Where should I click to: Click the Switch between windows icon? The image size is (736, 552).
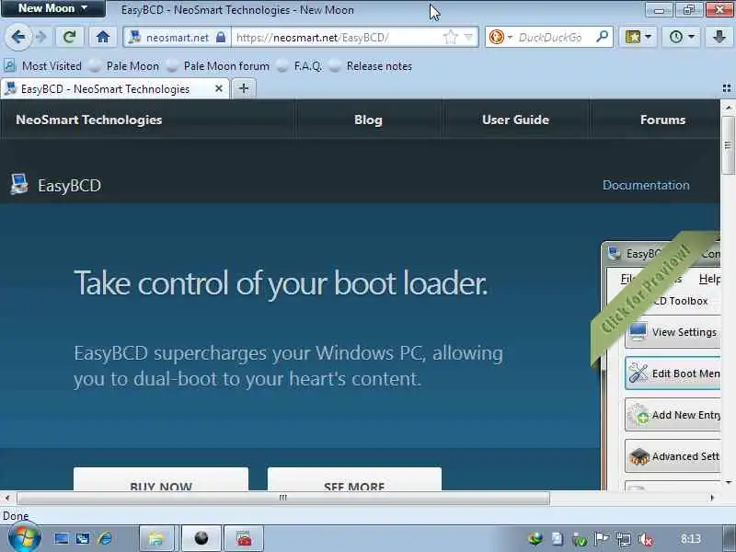tap(83, 538)
